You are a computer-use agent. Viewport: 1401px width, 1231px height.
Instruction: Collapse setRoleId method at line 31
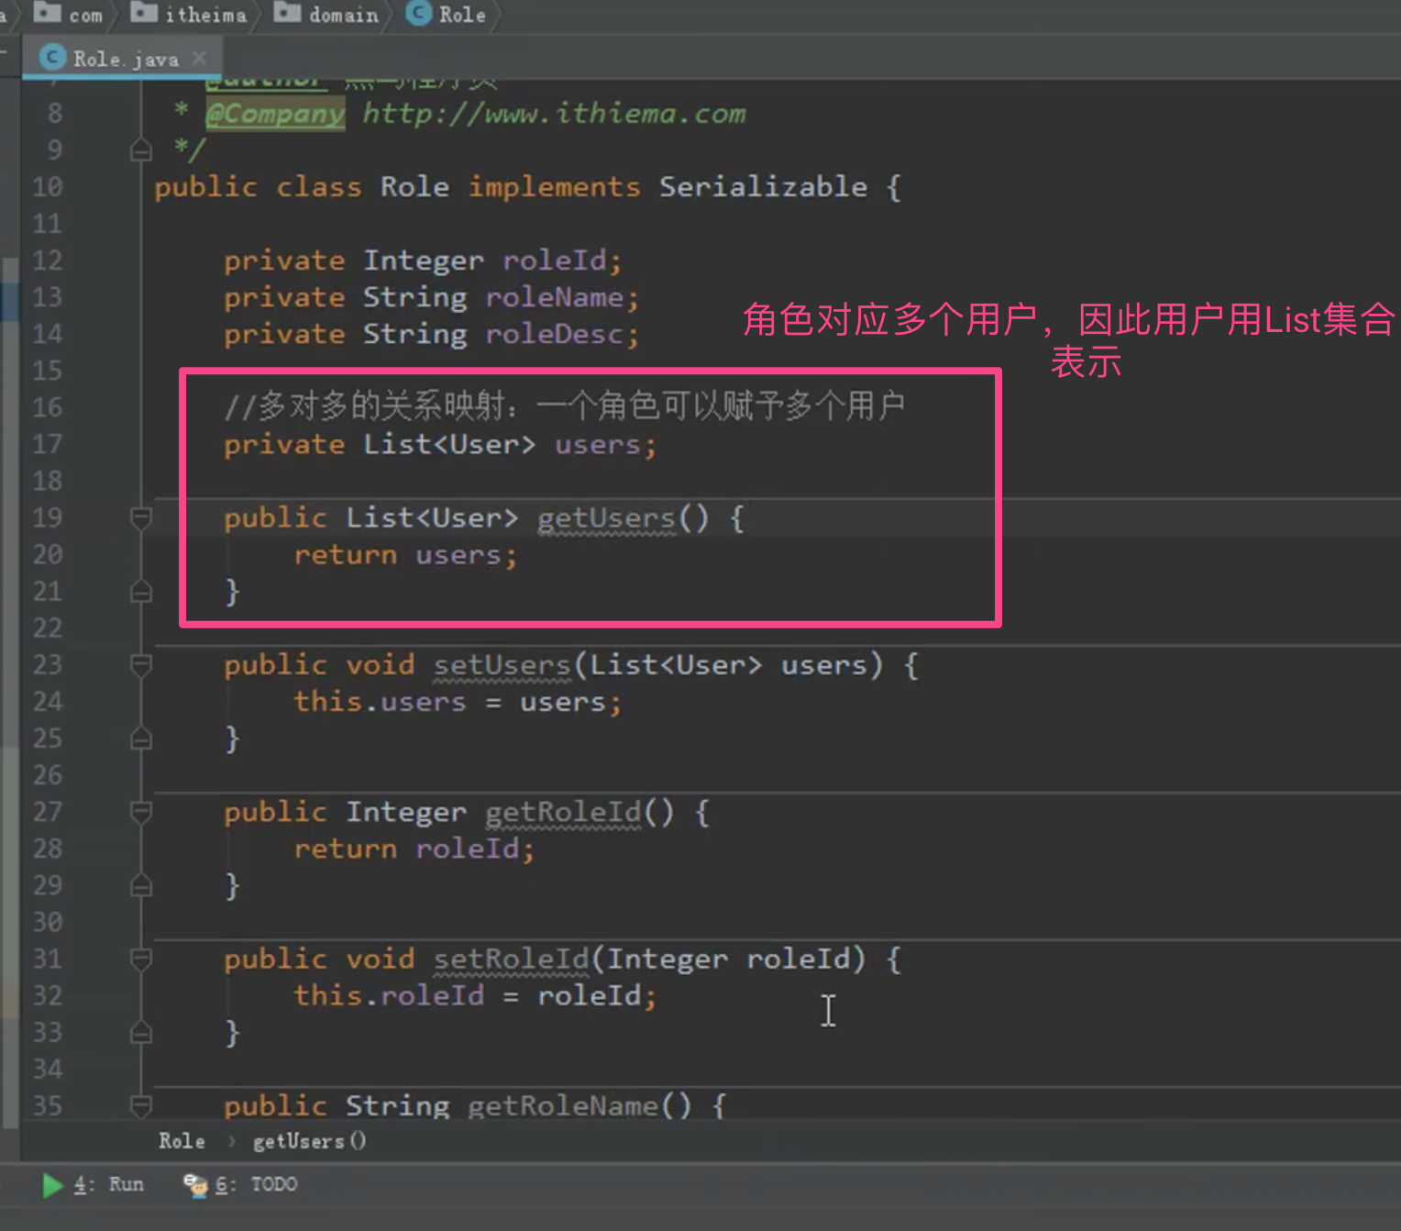coord(140,959)
